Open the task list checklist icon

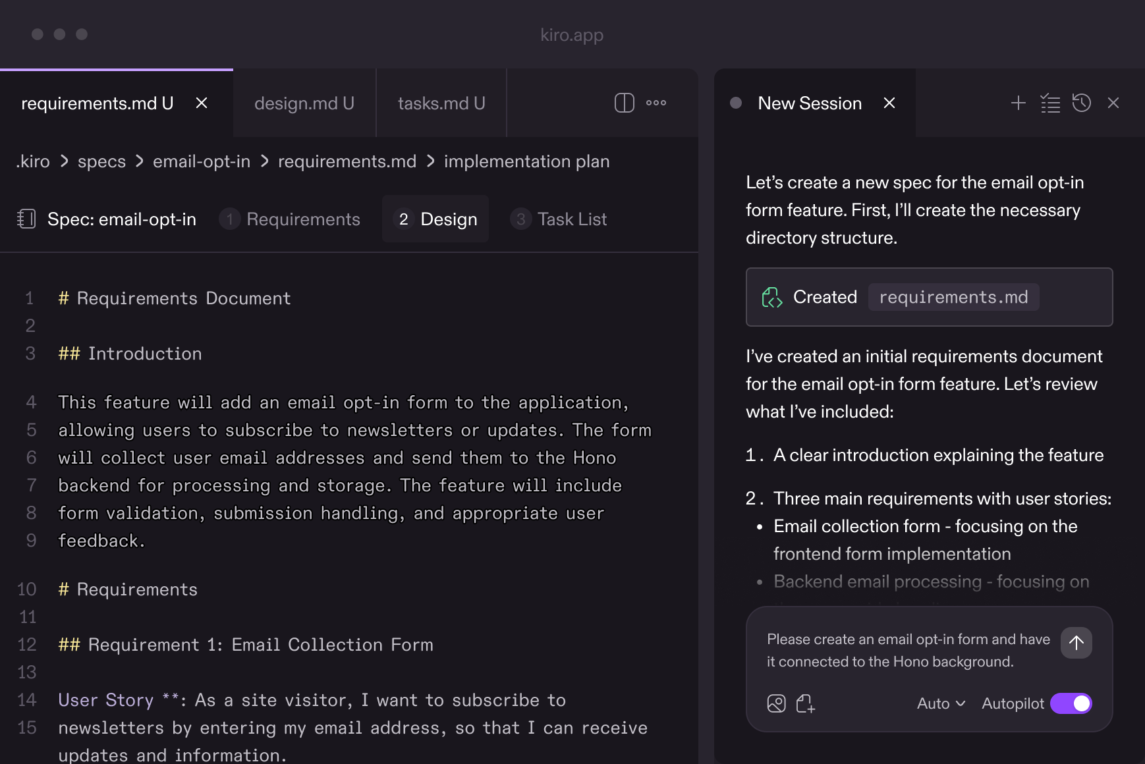[x=1050, y=103]
